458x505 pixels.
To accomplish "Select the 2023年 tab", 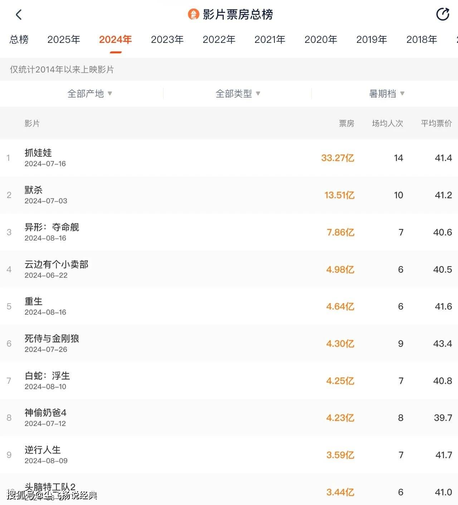I will [167, 39].
